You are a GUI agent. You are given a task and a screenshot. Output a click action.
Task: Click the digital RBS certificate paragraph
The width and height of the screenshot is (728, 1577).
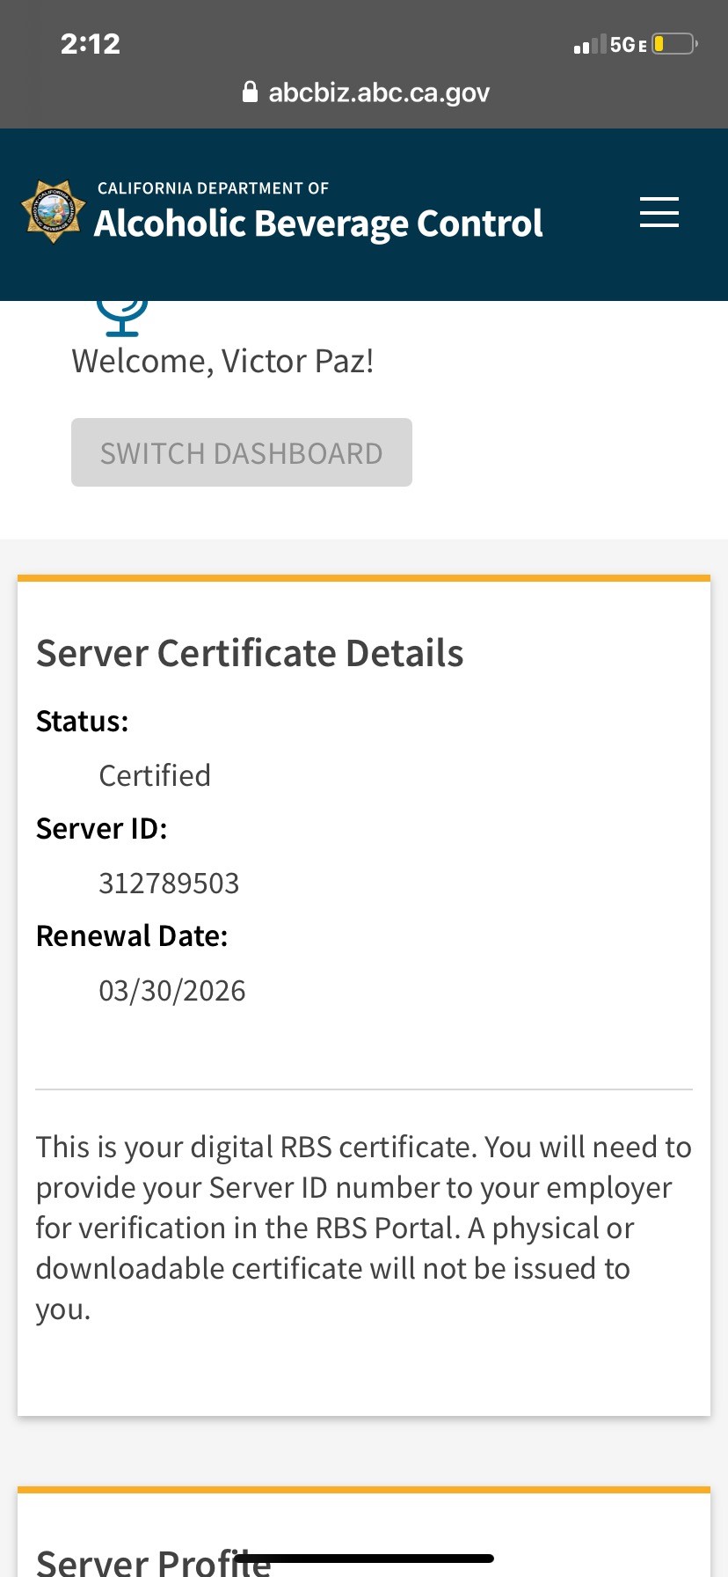pos(363,1227)
